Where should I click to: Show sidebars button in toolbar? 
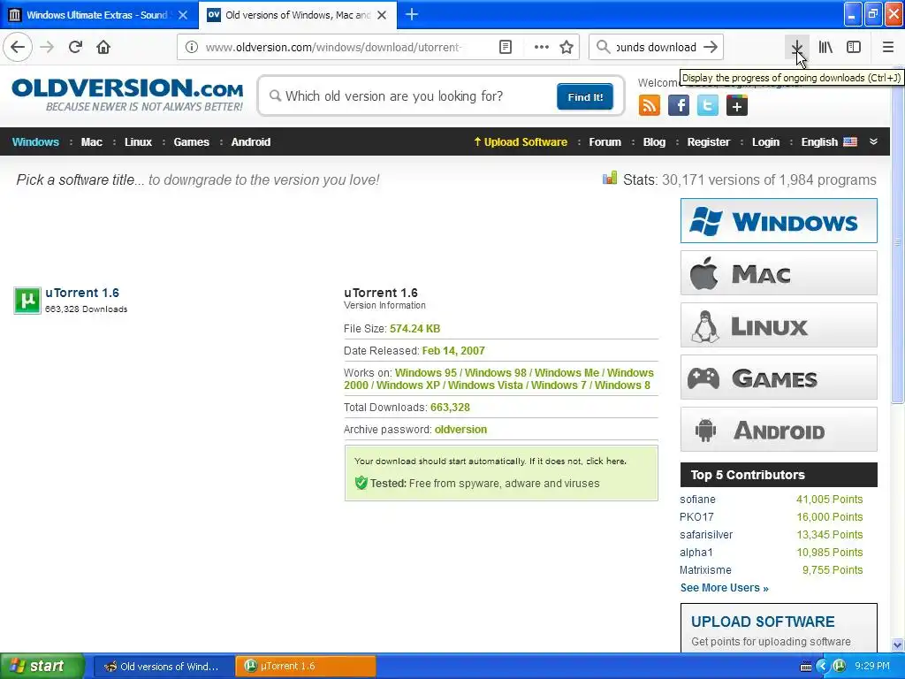pyautogui.click(x=854, y=48)
